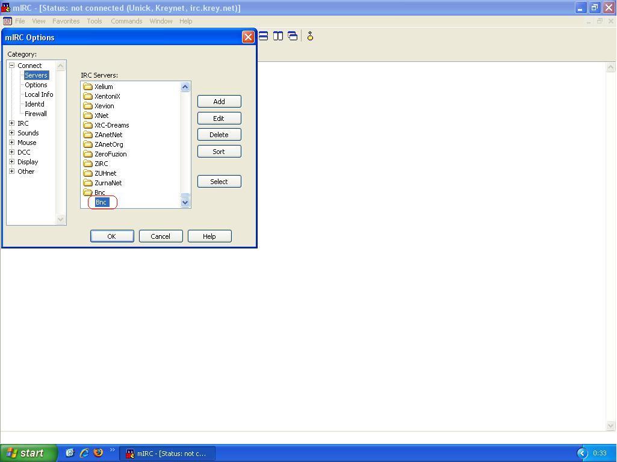Select the ZUHnet folder icon
The width and height of the screenshot is (617, 462).
click(88, 173)
